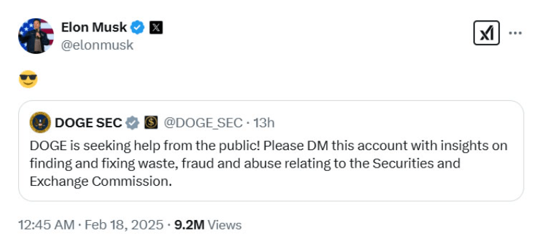Click the sunglasses emoji in the post
This screenshot has height=247, width=535.
(28, 79)
